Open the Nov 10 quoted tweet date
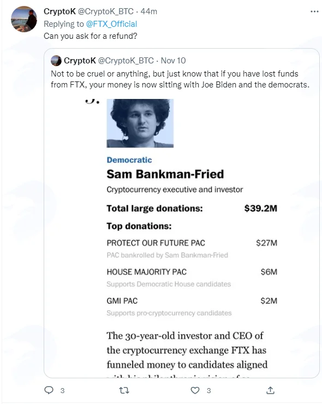322x404 pixels. [174, 61]
